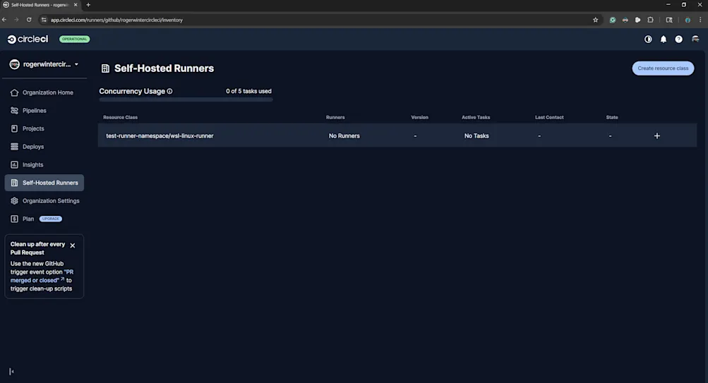The width and height of the screenshot is (708, 383).
Task: Open the rogerwintercir organization dropdown
Action: click(x=44, y=64)
